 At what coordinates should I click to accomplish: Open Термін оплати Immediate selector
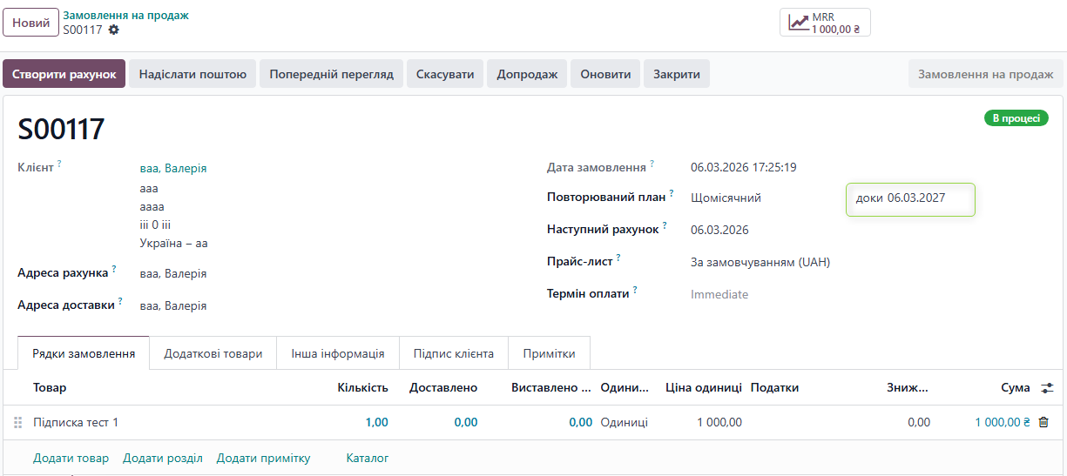pos(719,294)
